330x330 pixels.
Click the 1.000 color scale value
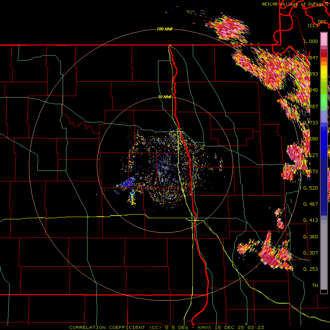[x=311, y=41]
